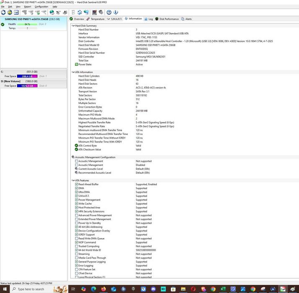Click the Windows Start button
299x293 pixels.
pyautogui.click(x=5, y=289)
